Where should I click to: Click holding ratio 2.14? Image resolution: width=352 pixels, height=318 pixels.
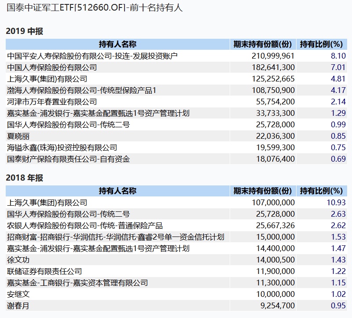[338, 102]
